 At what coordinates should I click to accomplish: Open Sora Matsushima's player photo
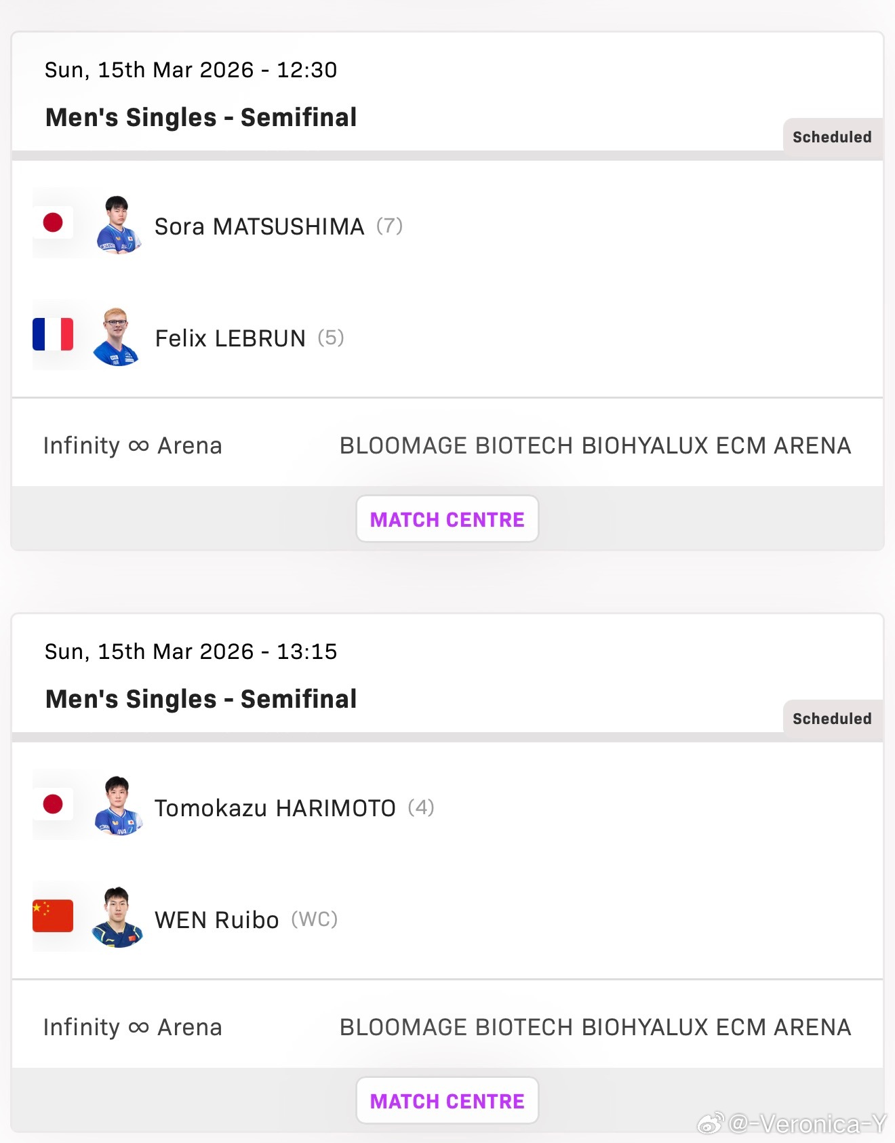(117, 224)
